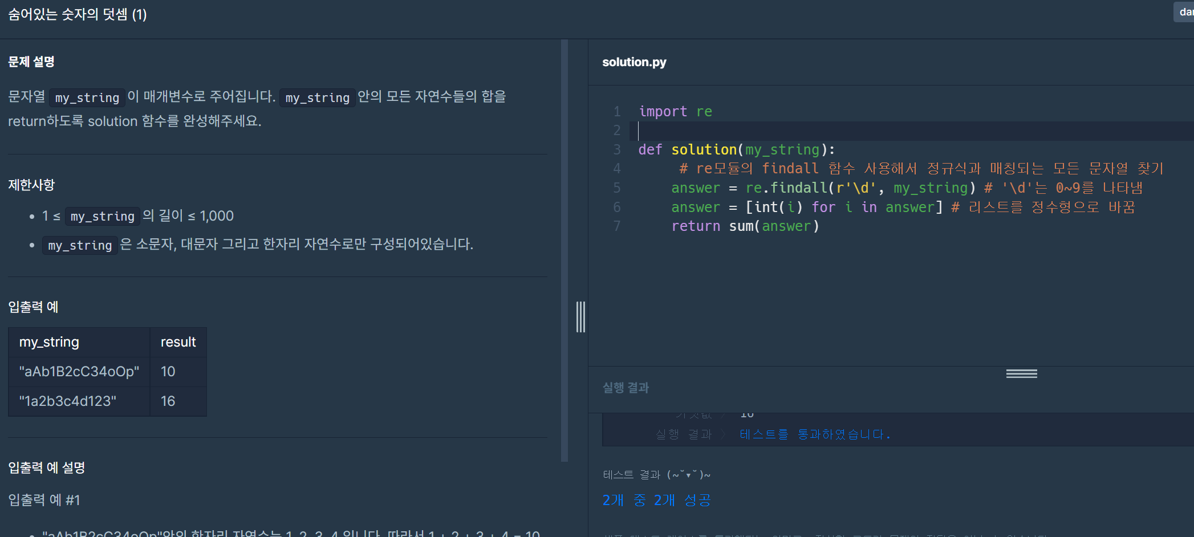Click the 2개 중 2개 성공 summary

[x=656, y=500]
